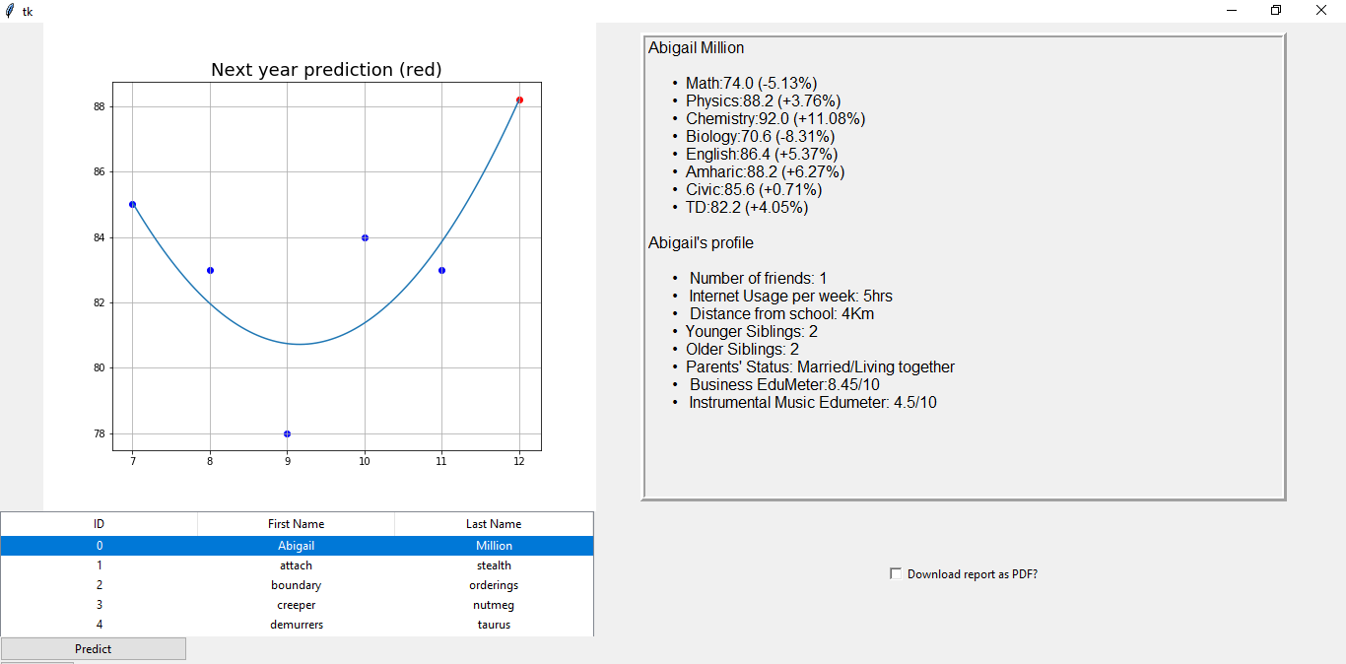
Task: Enable Download report as PDF checkbox
Action: [x=896, y=574]
